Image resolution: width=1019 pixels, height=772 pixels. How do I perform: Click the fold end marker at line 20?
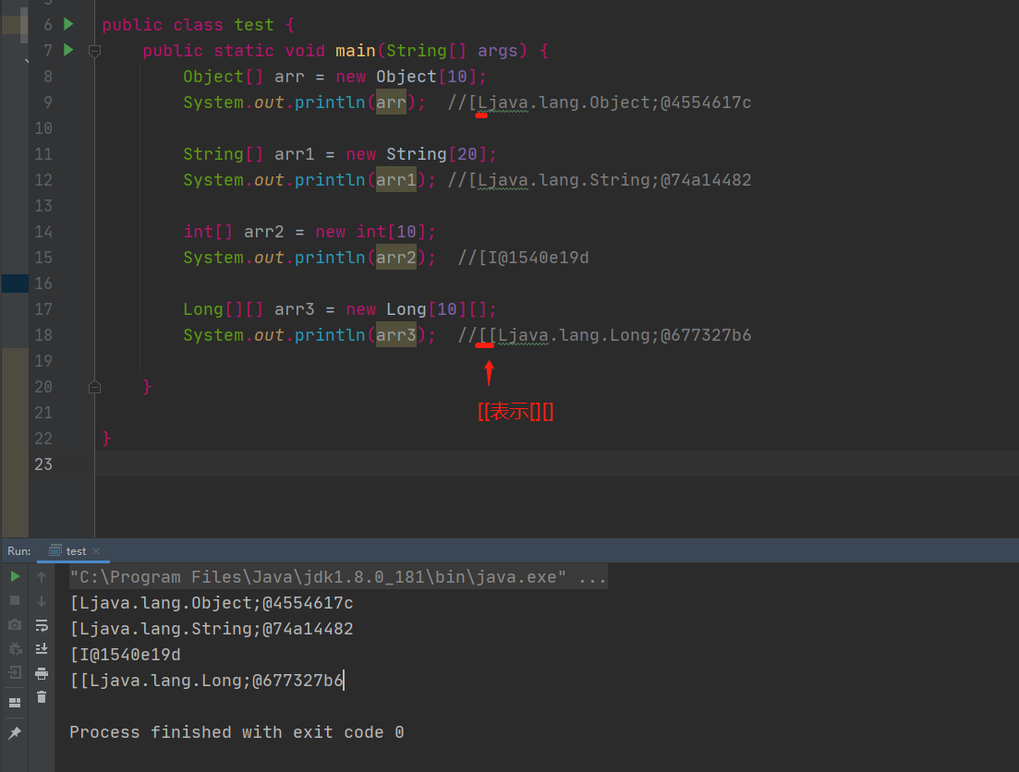click(x=94, y=387)
